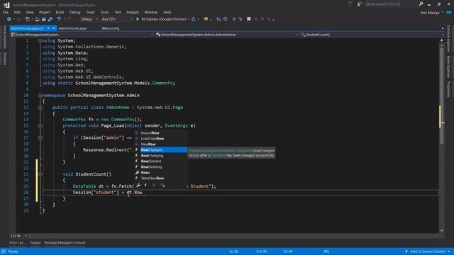This screenshot has height=255, width=454.
Task: Open the Server Explorer side tab
Action: (5, 37)
